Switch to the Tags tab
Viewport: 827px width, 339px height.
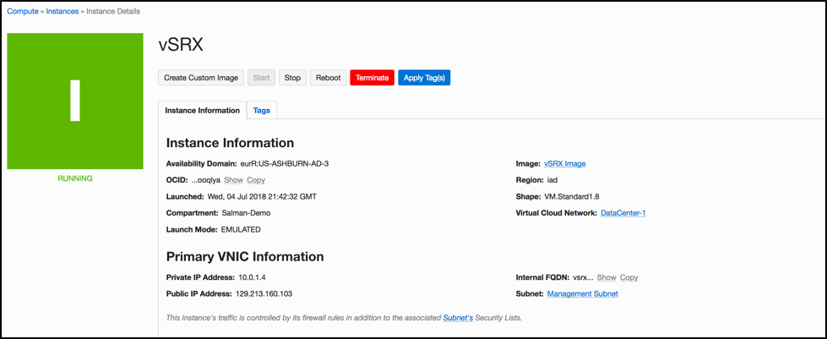[262, 110]
